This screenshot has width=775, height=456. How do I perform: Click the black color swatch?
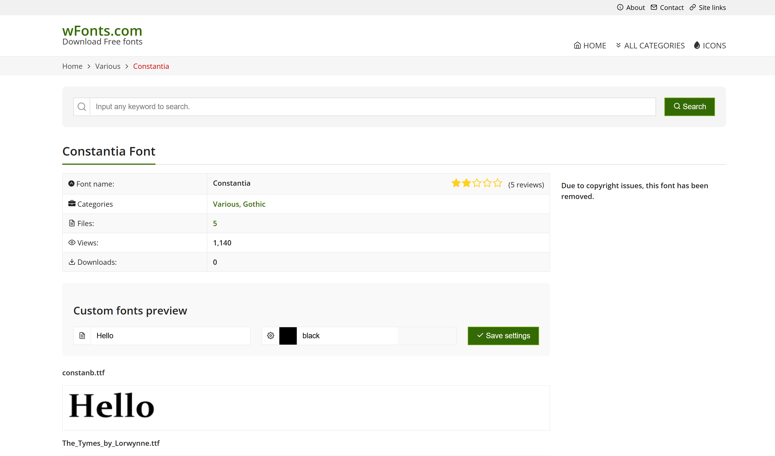(288, 336)
